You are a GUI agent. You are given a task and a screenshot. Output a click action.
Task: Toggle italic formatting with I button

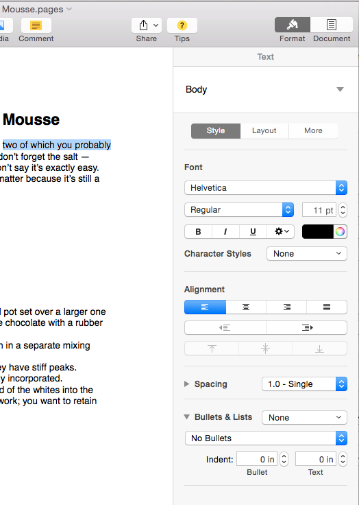(x=225, y=231)
